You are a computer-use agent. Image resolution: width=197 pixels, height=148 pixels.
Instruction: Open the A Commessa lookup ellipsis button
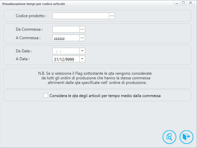tap(82, 38)
